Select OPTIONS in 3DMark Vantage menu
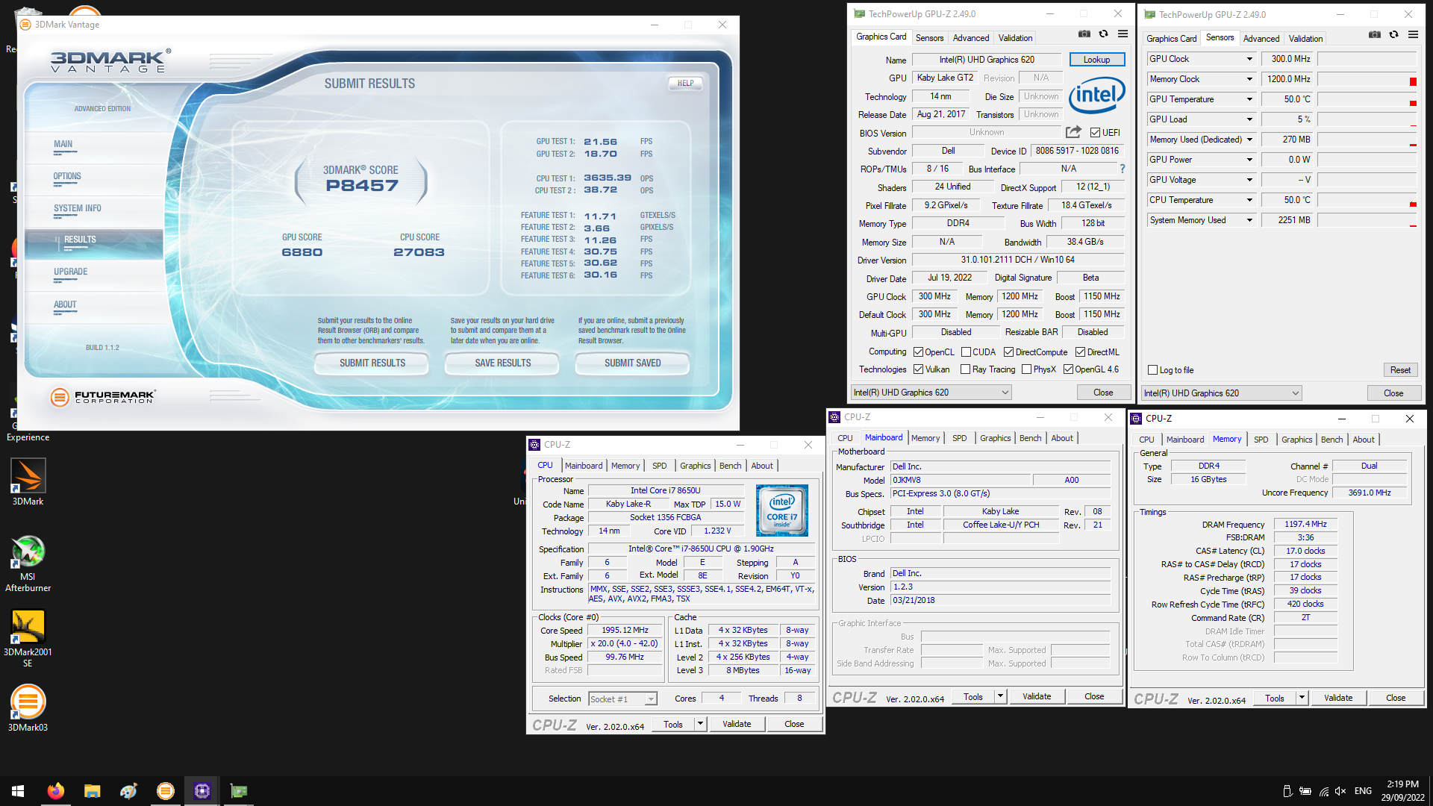This screenshot has height=806, width=1433. 67,176
